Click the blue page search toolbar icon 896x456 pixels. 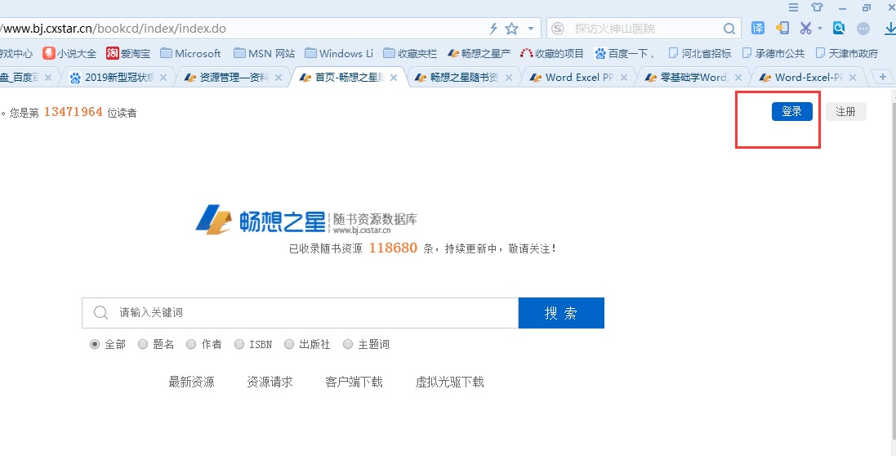point(839,28)
